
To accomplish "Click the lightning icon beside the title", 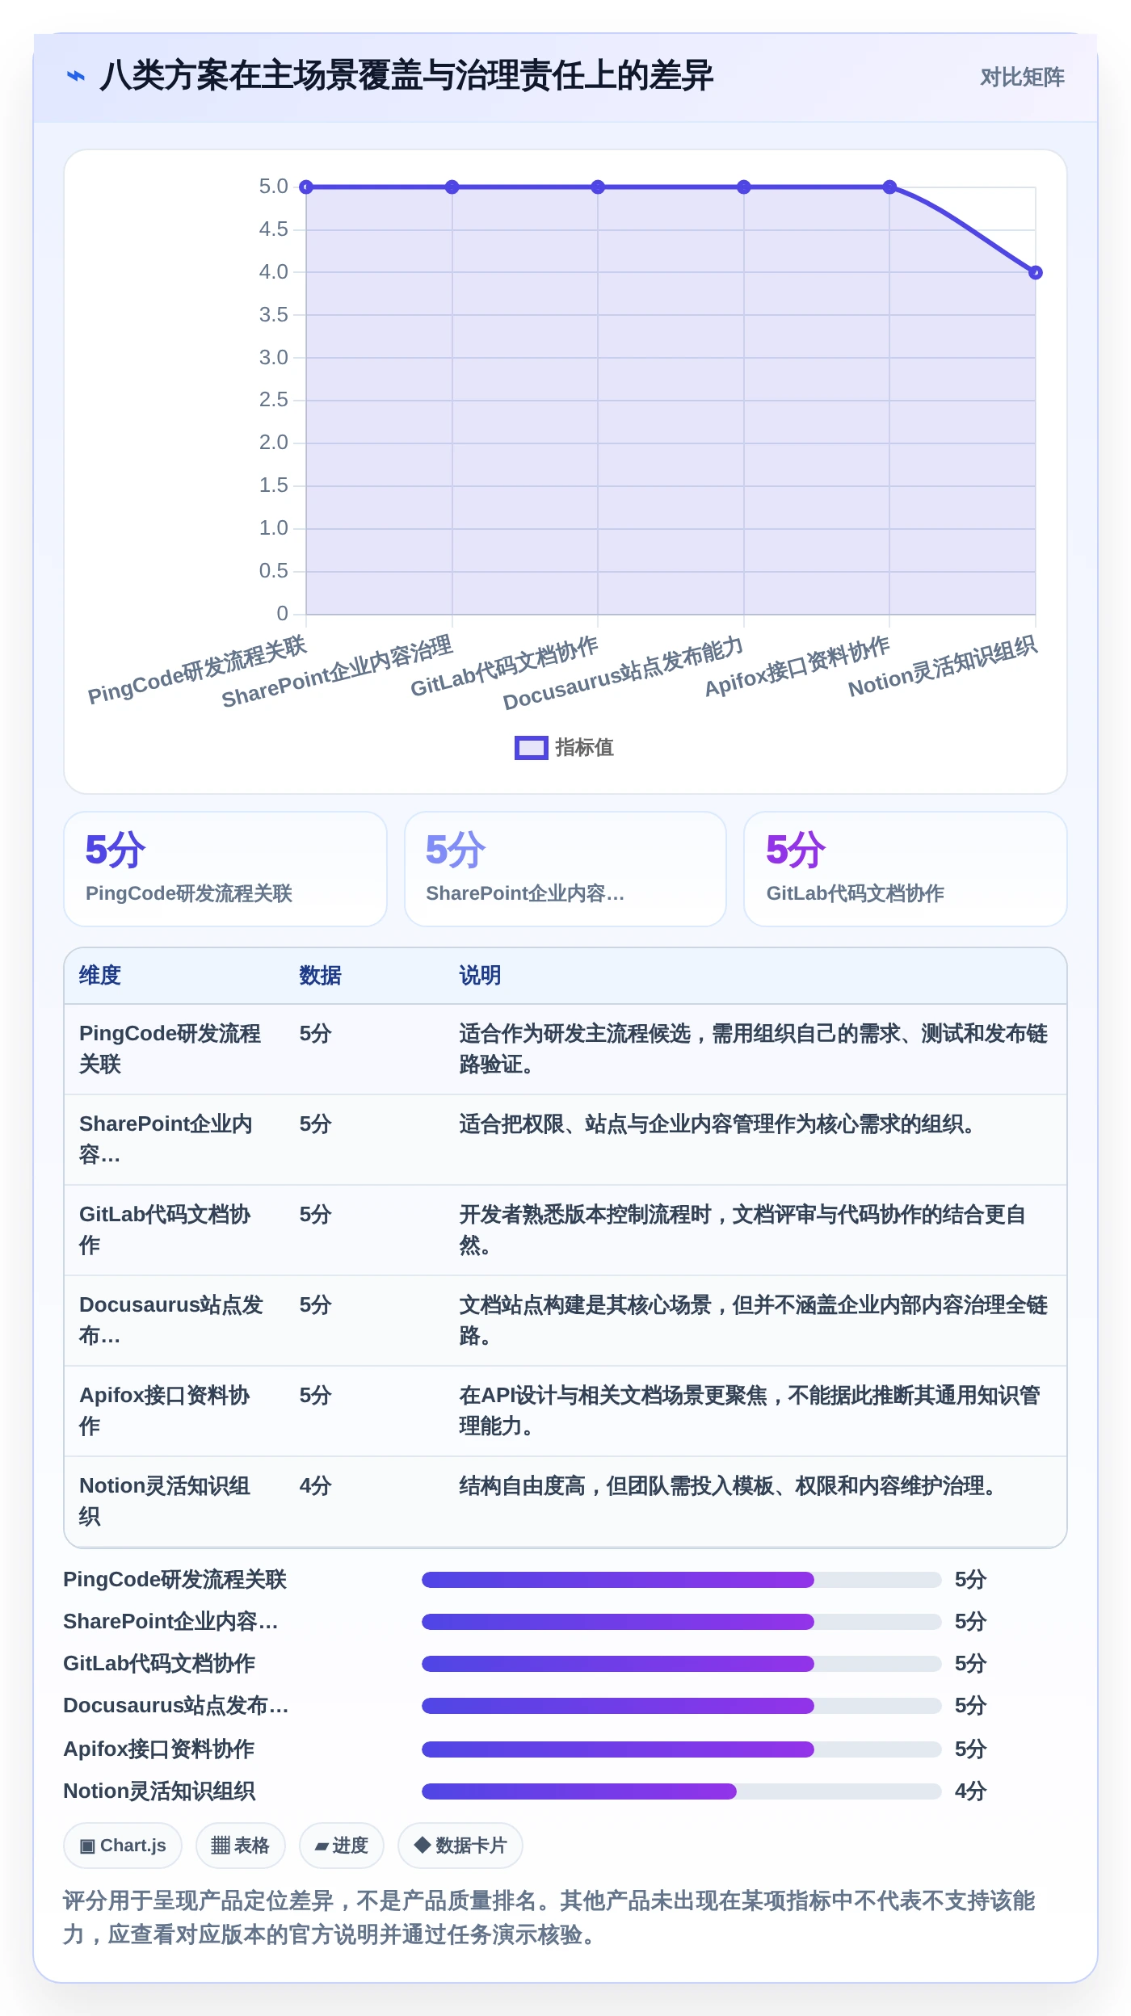I will click(76, 76).
